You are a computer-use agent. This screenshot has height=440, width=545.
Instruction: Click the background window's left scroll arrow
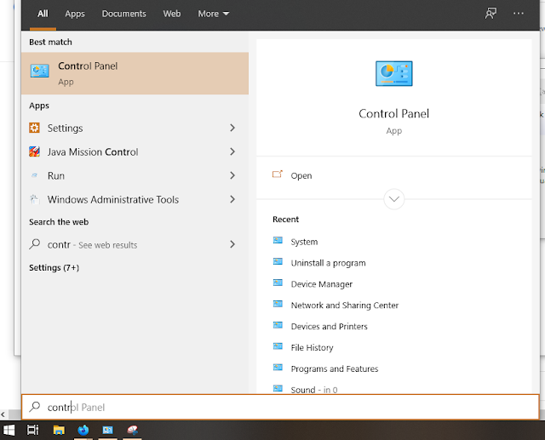[3, 414]
